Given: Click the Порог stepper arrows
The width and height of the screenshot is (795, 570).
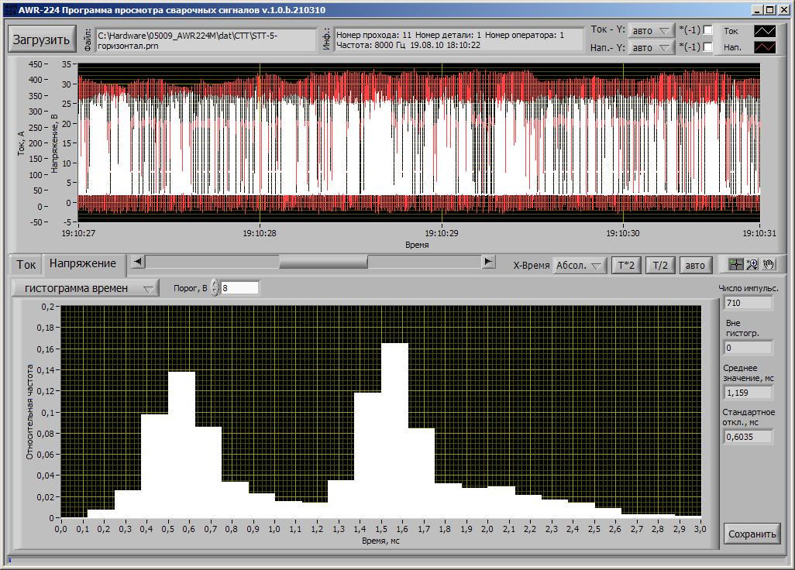Looking at the screenshot, I should coord(215,288).
